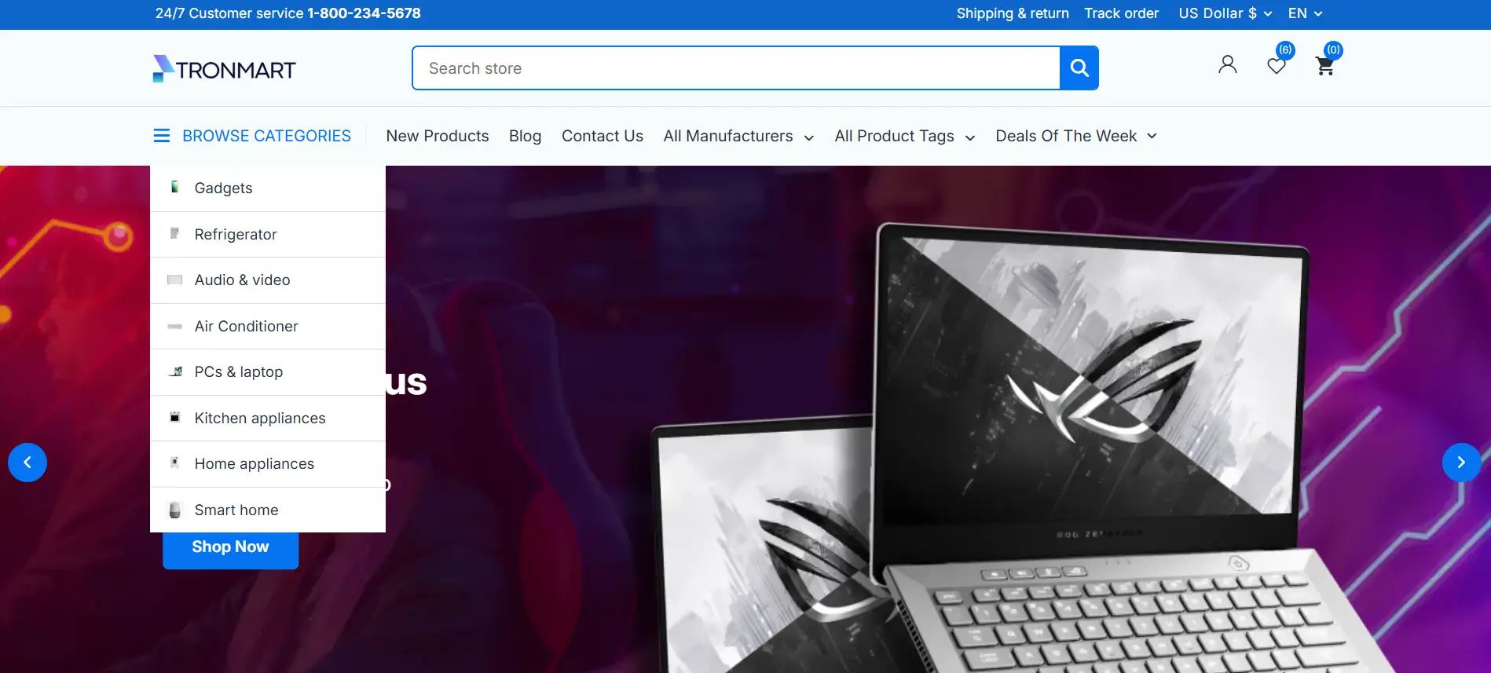Click the customer service phone number
The width and height of the screenshot is (1491, 673).
point(364,13)
